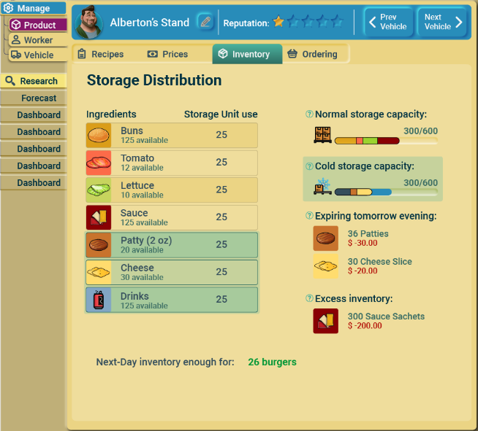Click the normal storage capacity bar
The width and height of the screenshot is (478, 431).
click(386, 141)
